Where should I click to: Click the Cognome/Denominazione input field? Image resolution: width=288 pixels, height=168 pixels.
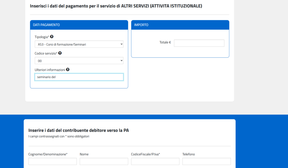[x=53, y=162]
